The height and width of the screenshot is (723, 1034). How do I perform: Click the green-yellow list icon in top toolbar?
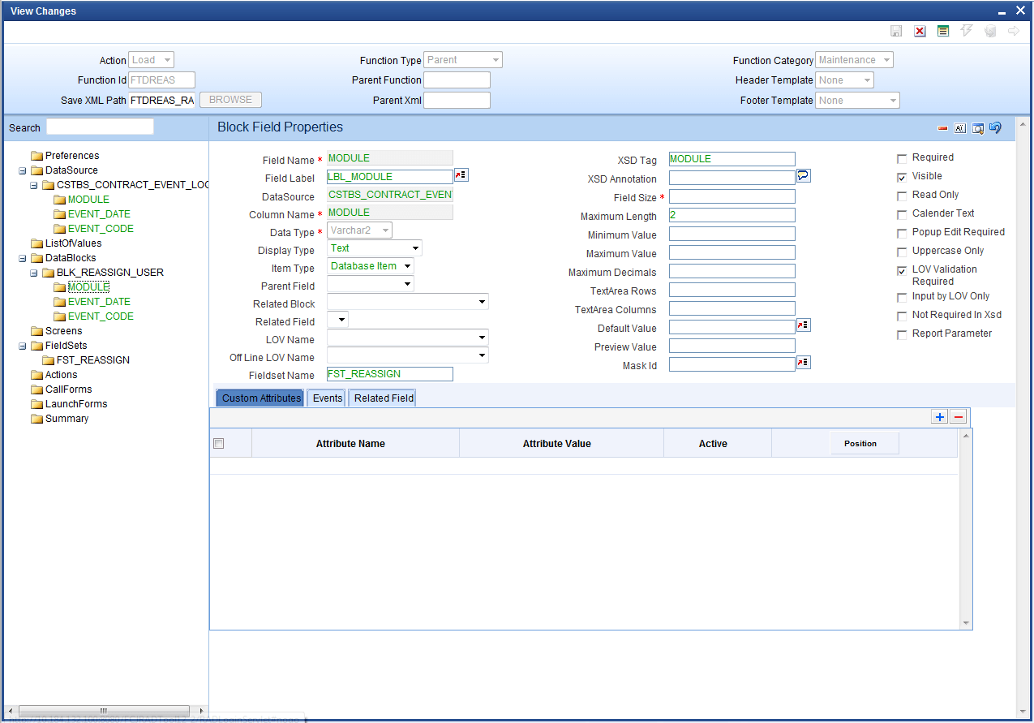click(943, 31)
